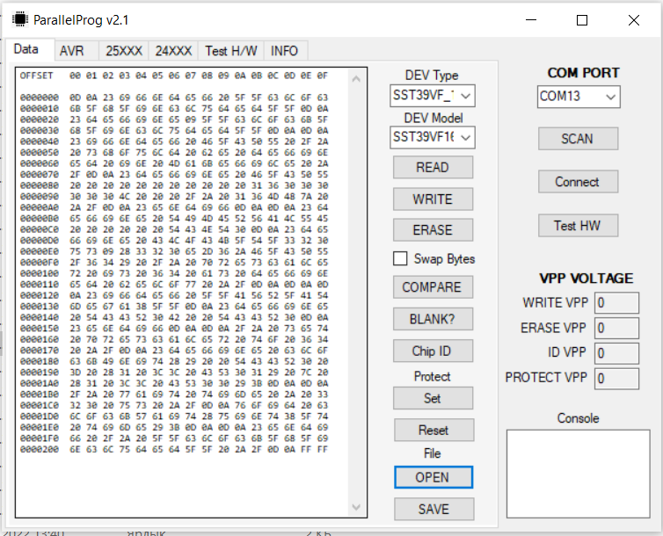Click the SCAN ports button
The height and width of the screenshot is (536, 663).
[578, 139]
